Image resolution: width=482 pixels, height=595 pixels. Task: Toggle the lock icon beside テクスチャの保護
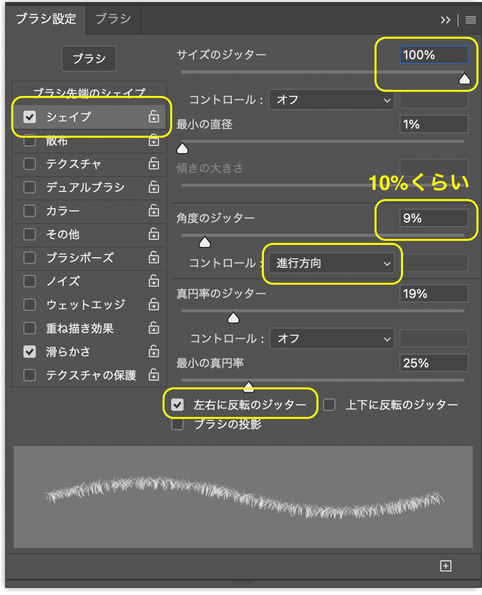pos(154,375)
